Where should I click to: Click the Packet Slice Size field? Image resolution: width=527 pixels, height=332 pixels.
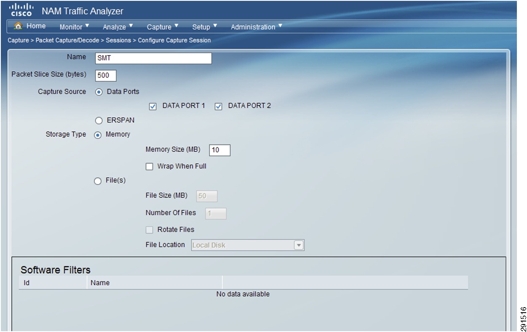[106, 75]
